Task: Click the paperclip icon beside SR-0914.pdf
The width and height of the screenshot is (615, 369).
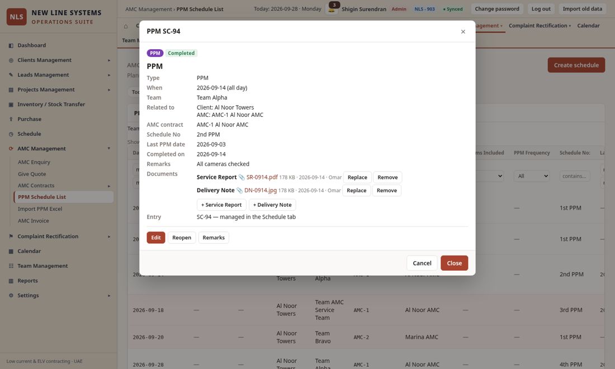Action: 242,177
